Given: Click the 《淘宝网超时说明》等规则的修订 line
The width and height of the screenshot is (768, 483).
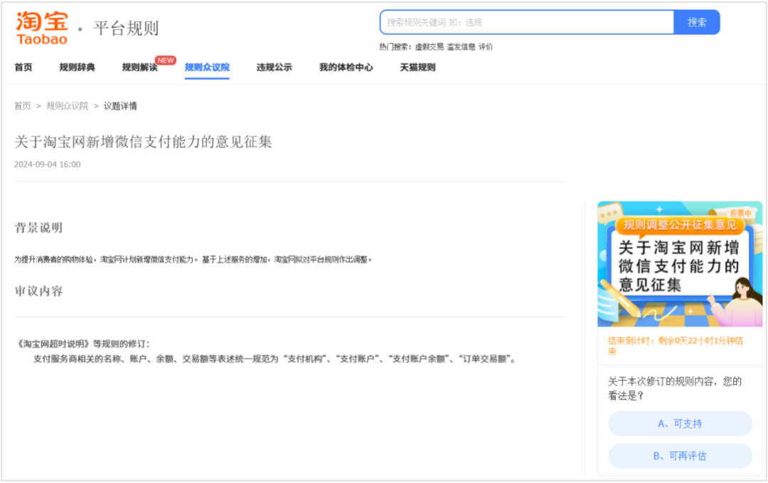Looking at the screenshot, I should (82, 344).
